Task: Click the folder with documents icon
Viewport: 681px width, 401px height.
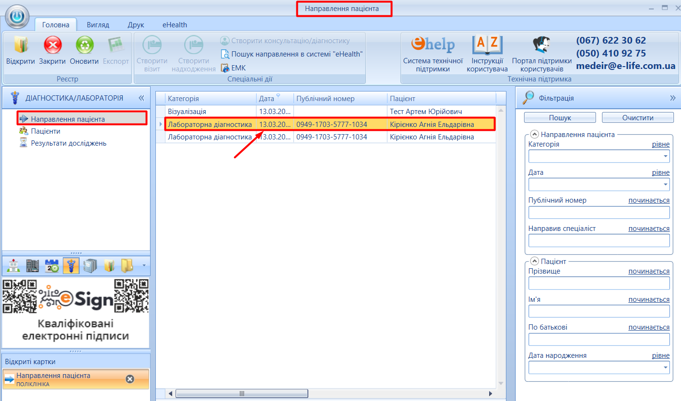Action: tap(109, 266)
